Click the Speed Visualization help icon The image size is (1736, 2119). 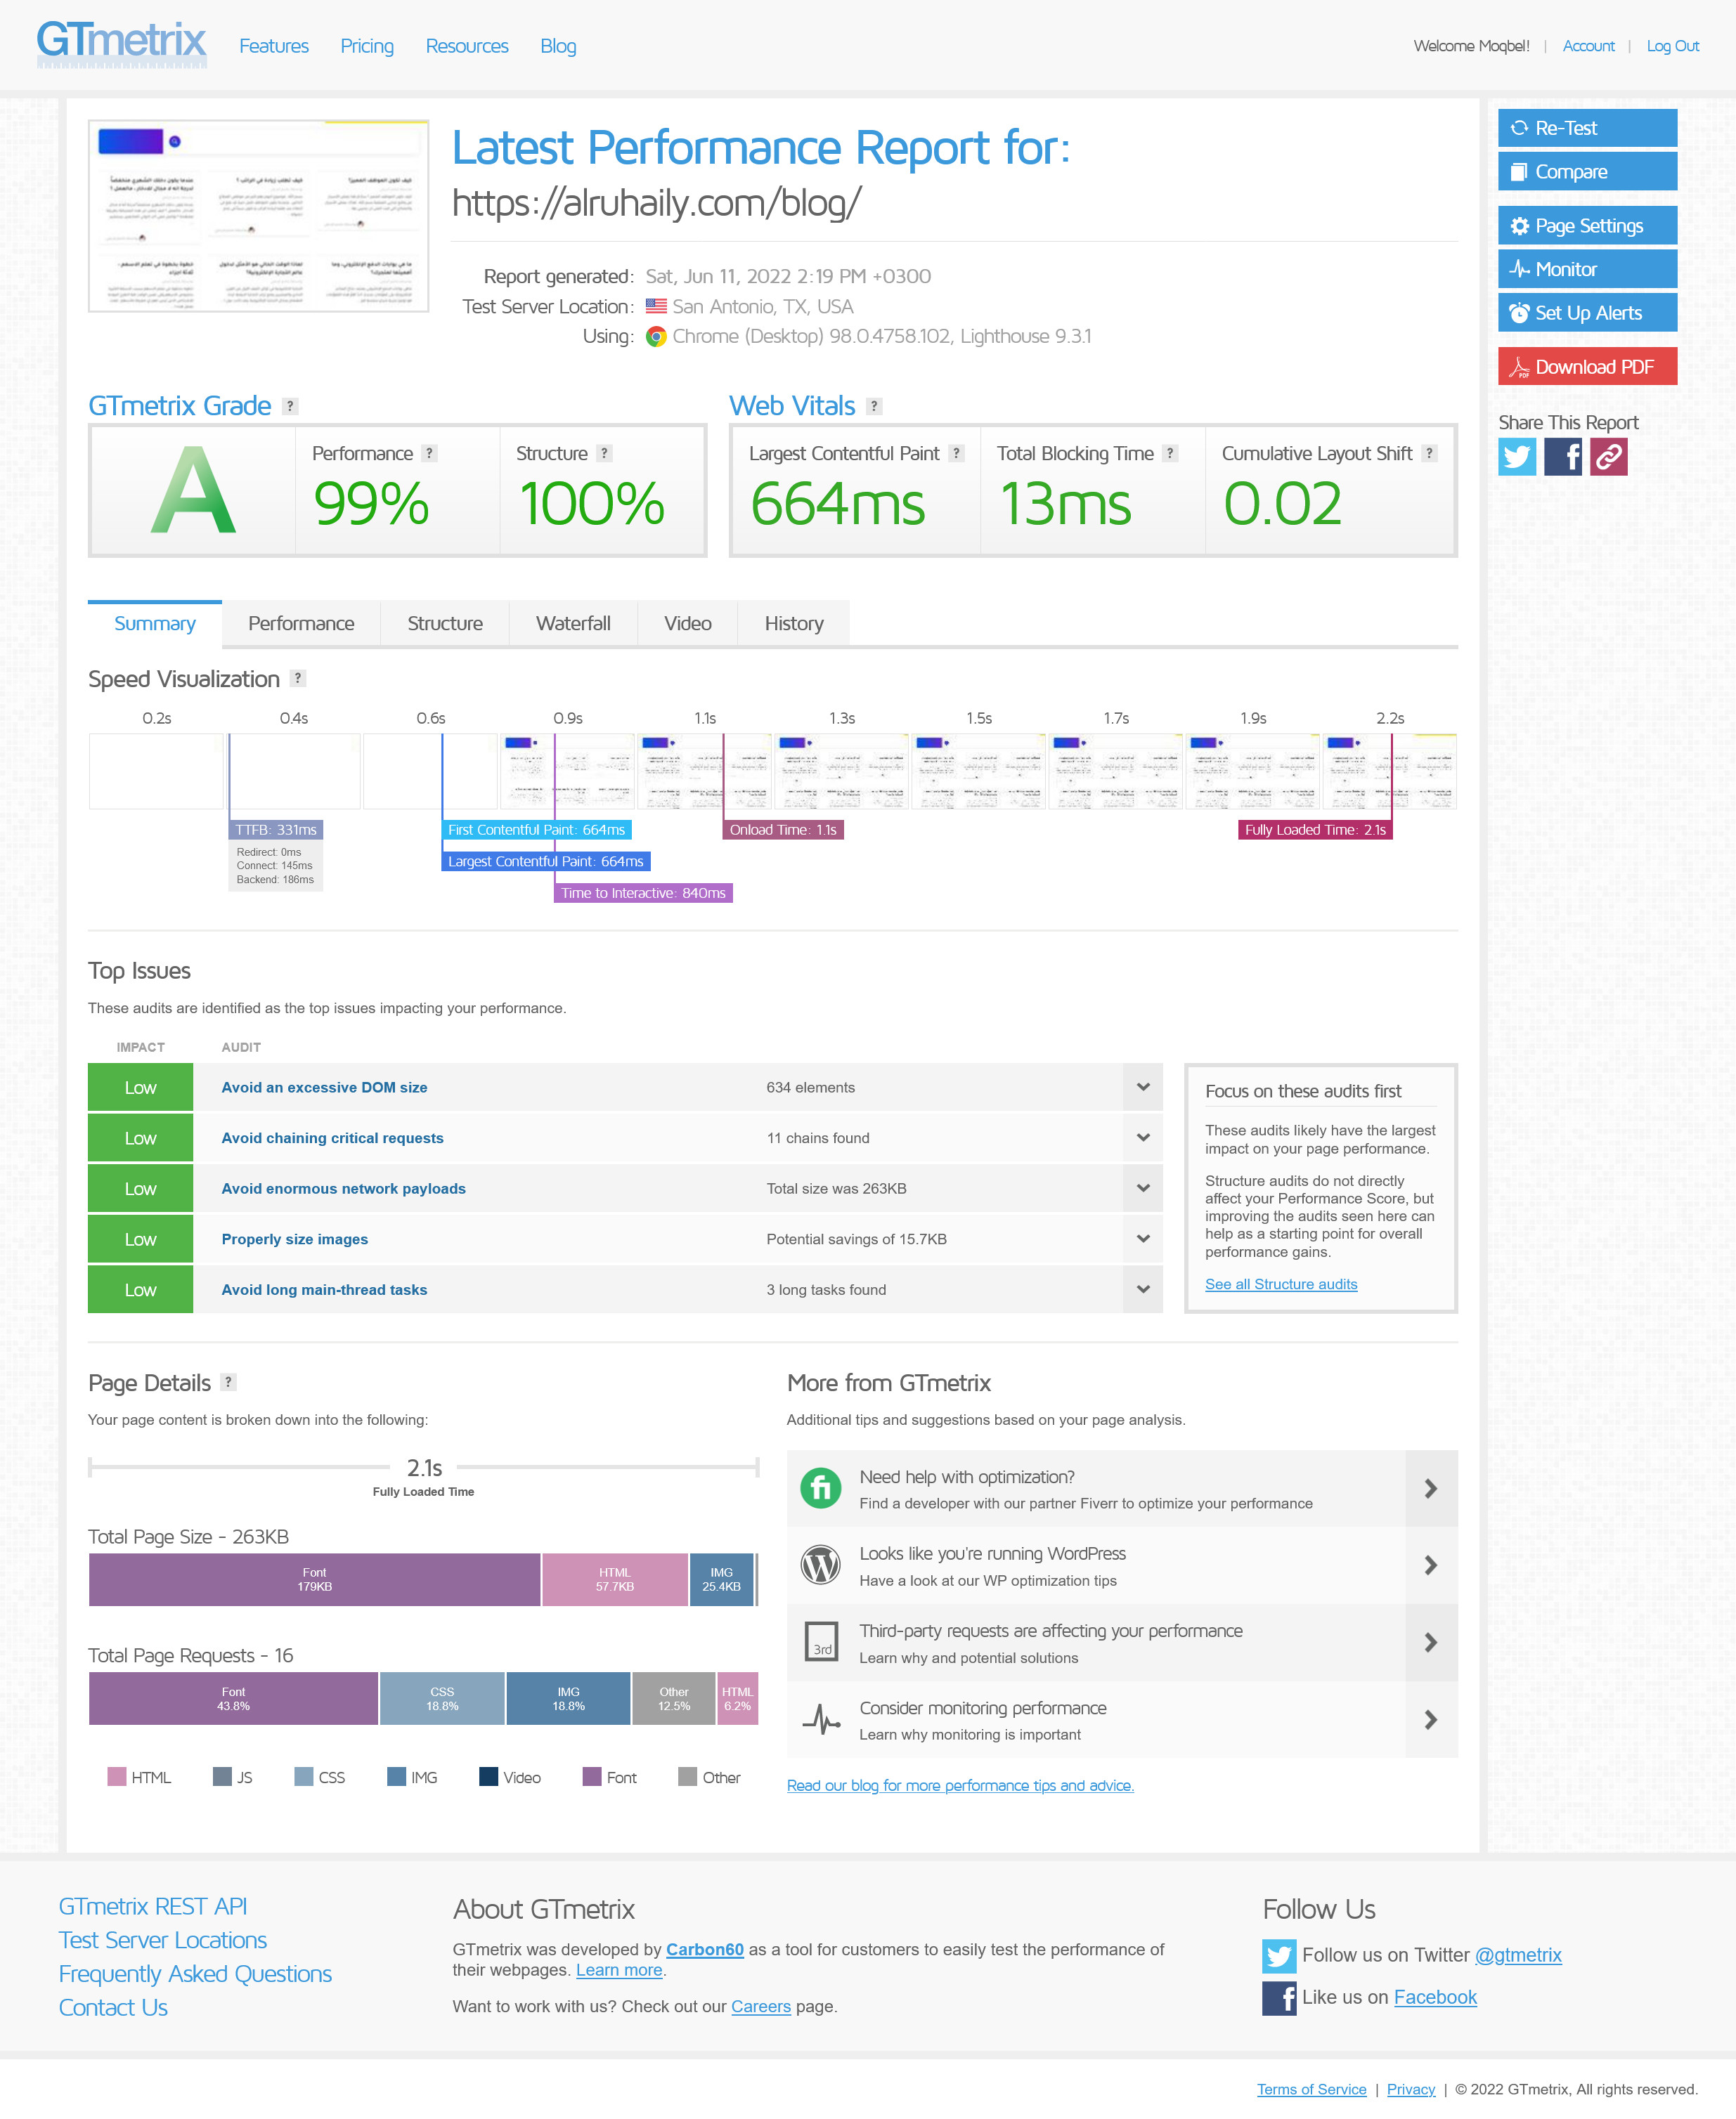pyautogui.click(x=298, y=678)
